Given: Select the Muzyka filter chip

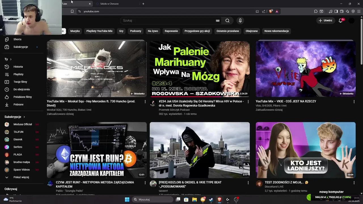Looking at the screenshot, I should point(75,31).
